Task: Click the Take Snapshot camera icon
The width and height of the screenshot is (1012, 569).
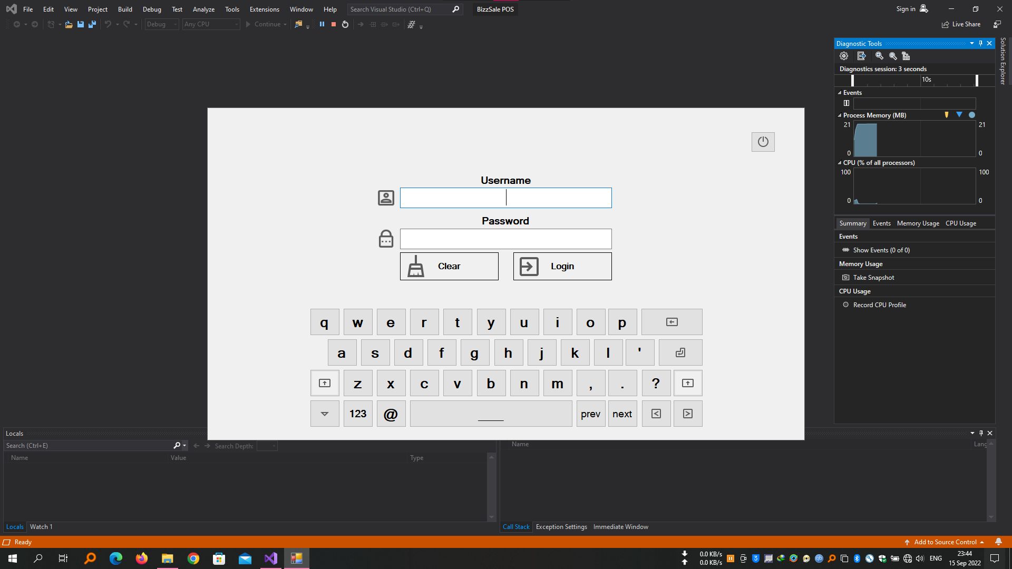Action: 846,278
